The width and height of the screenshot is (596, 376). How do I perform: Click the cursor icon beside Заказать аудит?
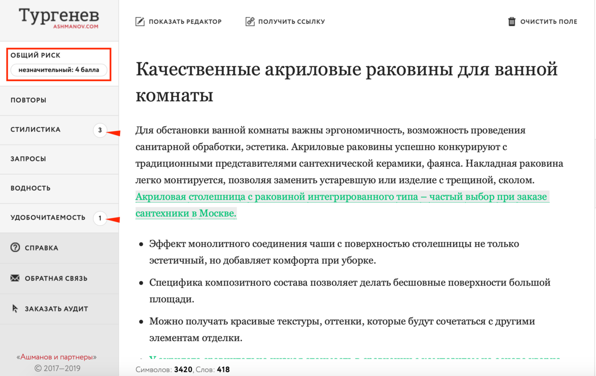click(15, 308)
